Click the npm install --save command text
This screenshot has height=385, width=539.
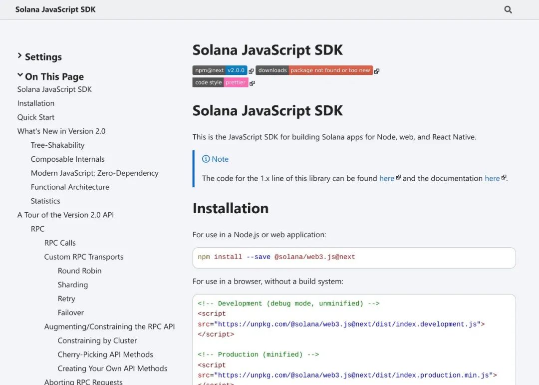click(x=276, y=257)
